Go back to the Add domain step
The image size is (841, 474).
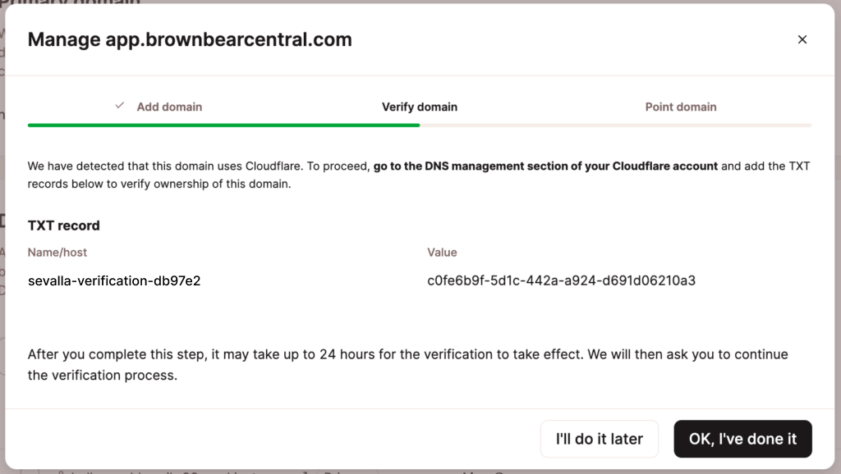(168, 107)
